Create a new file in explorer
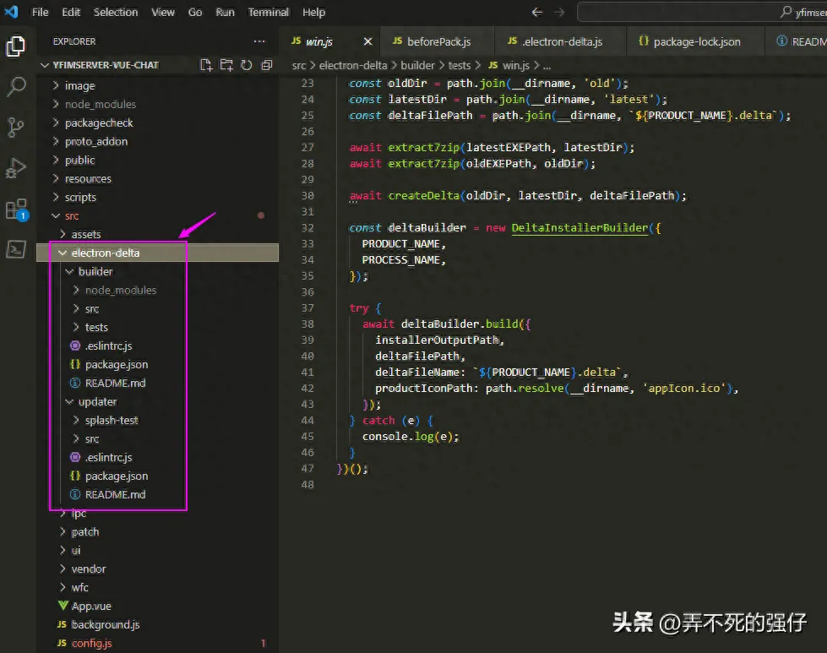Image resolution: width=827 pixels, height=653 pixels. (x=206, y=65)
